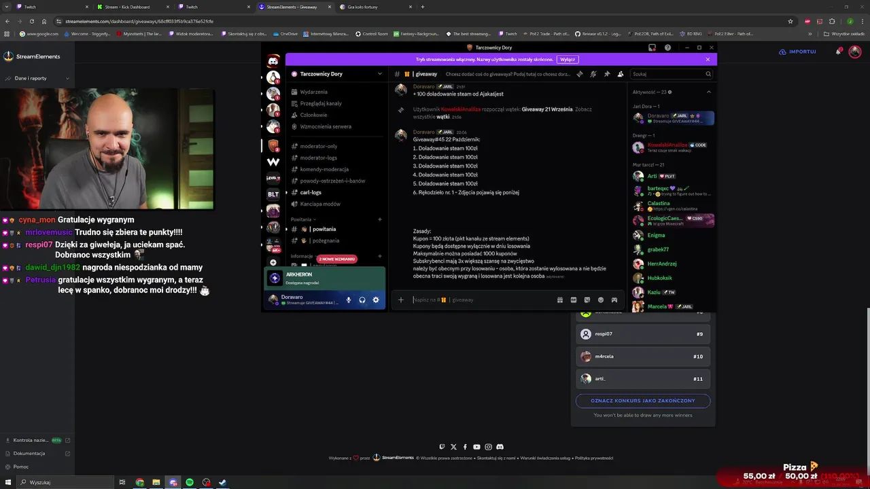Select winner m4rcela row #10
Viewport: 870px width, 489px height.
(x=643, y=357)
